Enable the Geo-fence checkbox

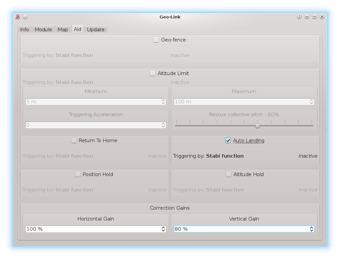coord(156,40)
